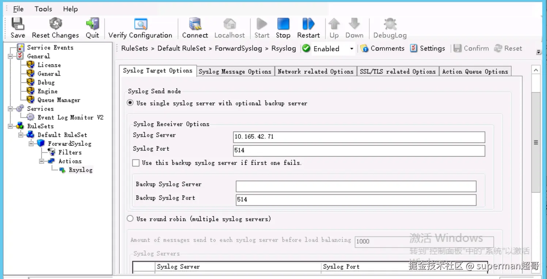Restart the service via Restart icon
The width and height of the screenshot is (547, 279).
[308, 24]
